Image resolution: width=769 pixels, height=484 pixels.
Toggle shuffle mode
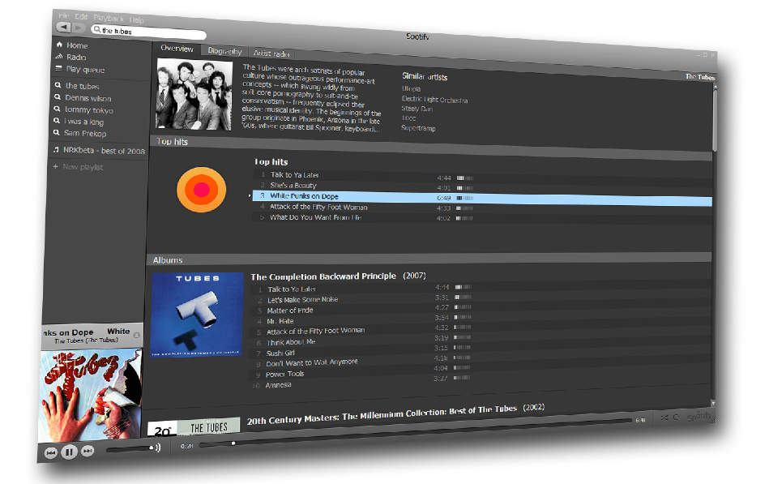[x=664, y=418]
